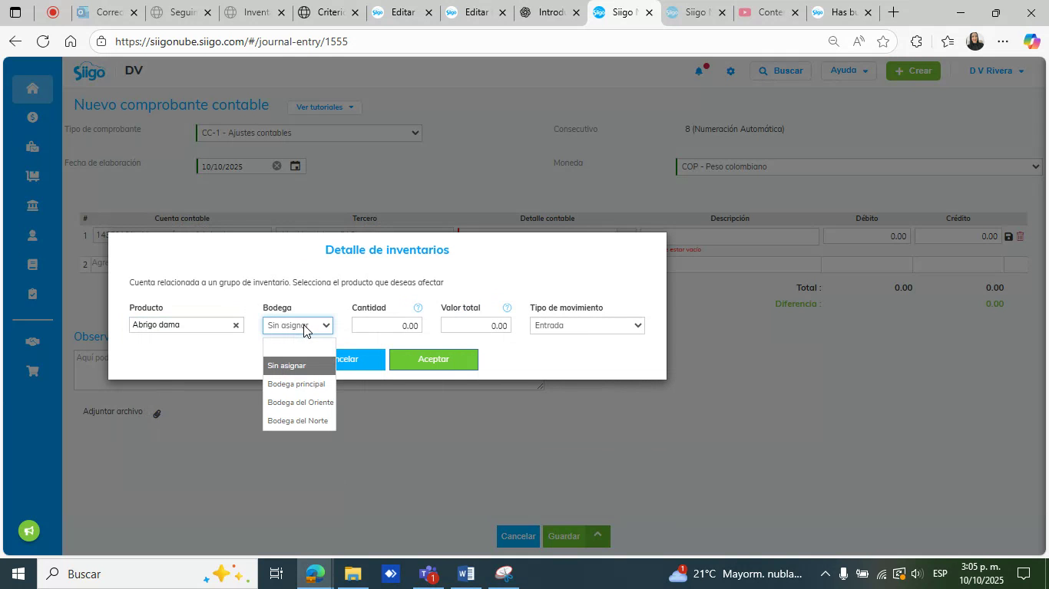Click the Guardar button

[564, 536]
